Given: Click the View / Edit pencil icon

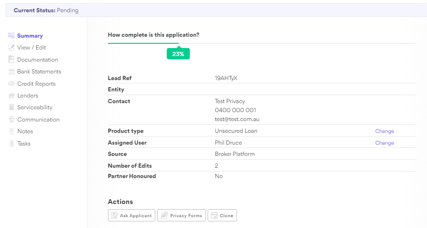Looking at the screenshot, I should (11, 48).
